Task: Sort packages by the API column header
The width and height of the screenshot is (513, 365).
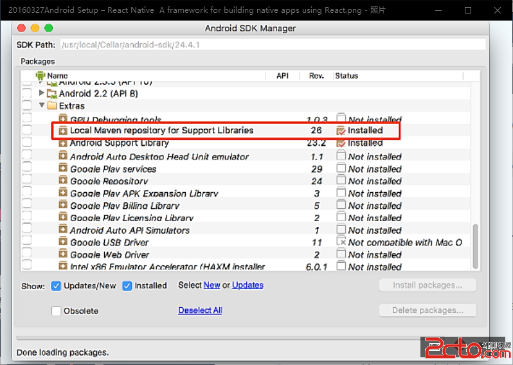Action: click(x=282, y=76)
